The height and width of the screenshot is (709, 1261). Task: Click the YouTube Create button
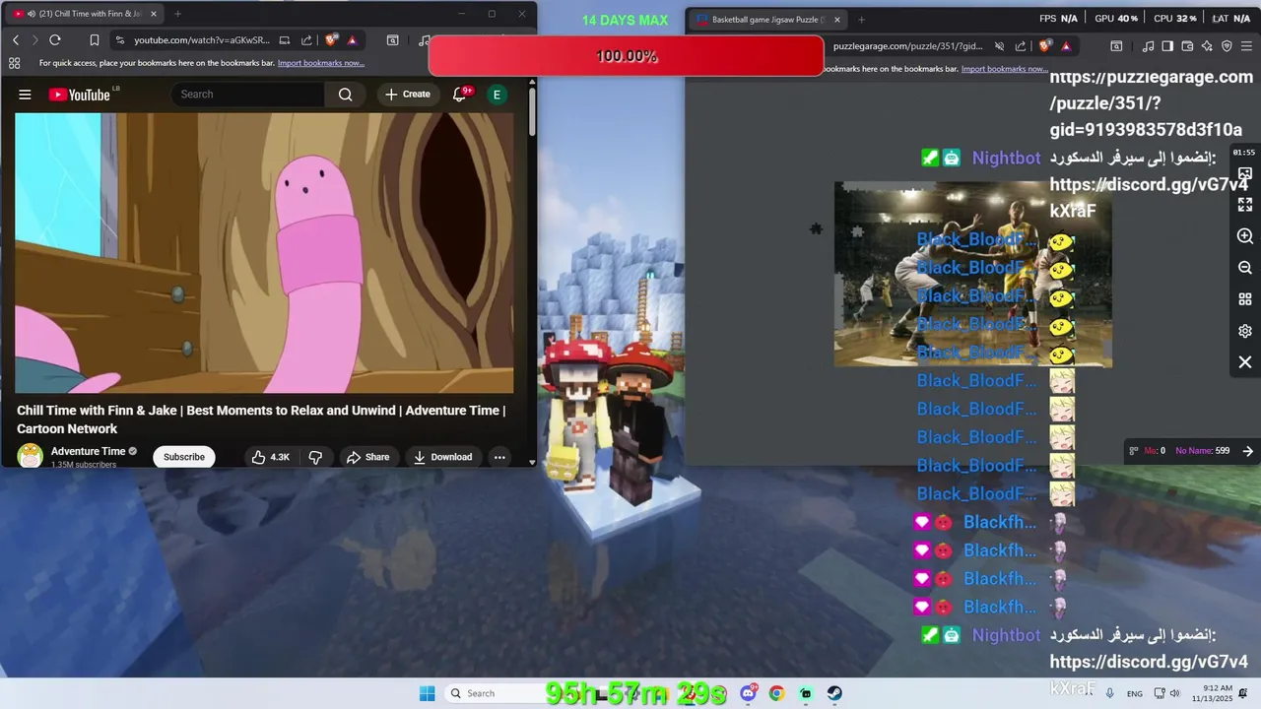coord(408,95)
